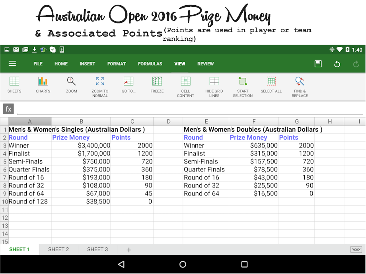Viewport: 366px width, 274px height.
Task: Select cell with $635,000
Action: tap(254, 146)
